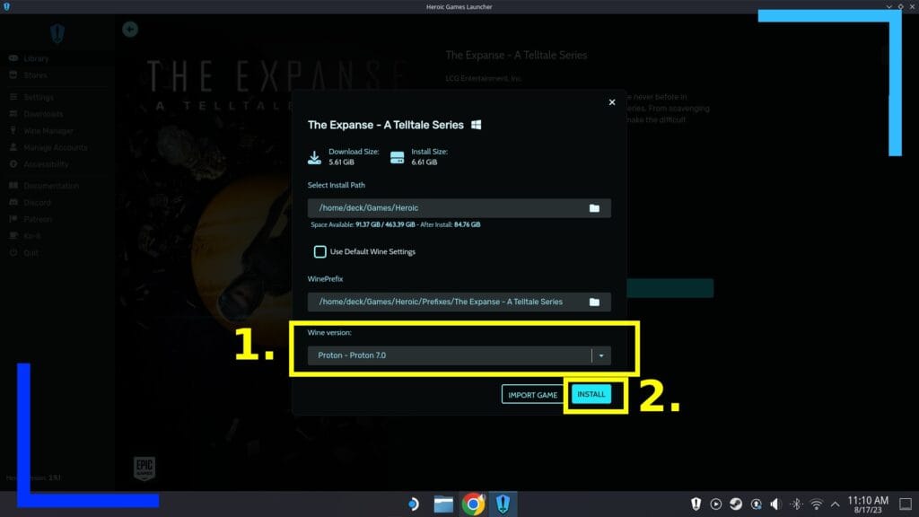
Task: Click the Steam tray icon
Action: coord(736,504)
